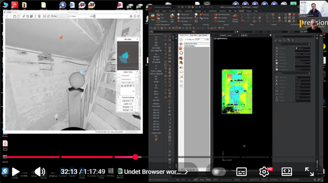Click the pin icon in Undet Browser toolbar
328x183 pixels.
point(24,16)
